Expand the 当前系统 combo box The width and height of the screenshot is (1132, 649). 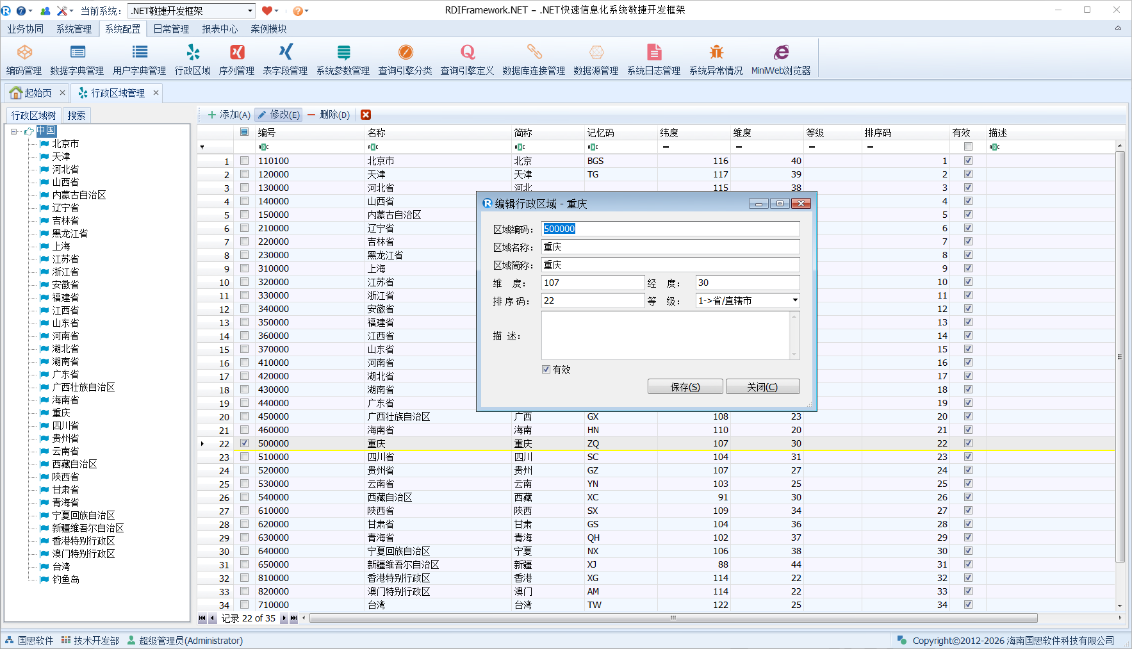[250, 11]
